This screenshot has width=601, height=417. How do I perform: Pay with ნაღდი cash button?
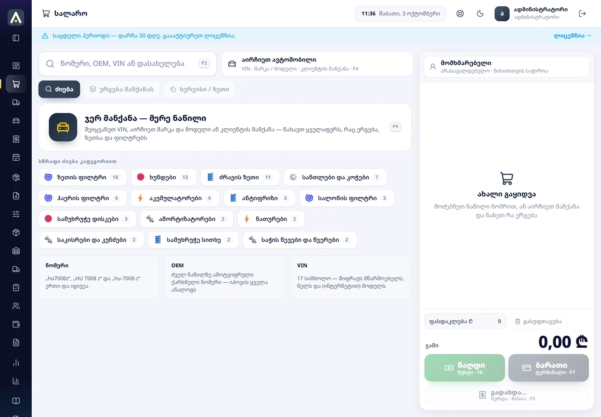[x=465, y=368]
